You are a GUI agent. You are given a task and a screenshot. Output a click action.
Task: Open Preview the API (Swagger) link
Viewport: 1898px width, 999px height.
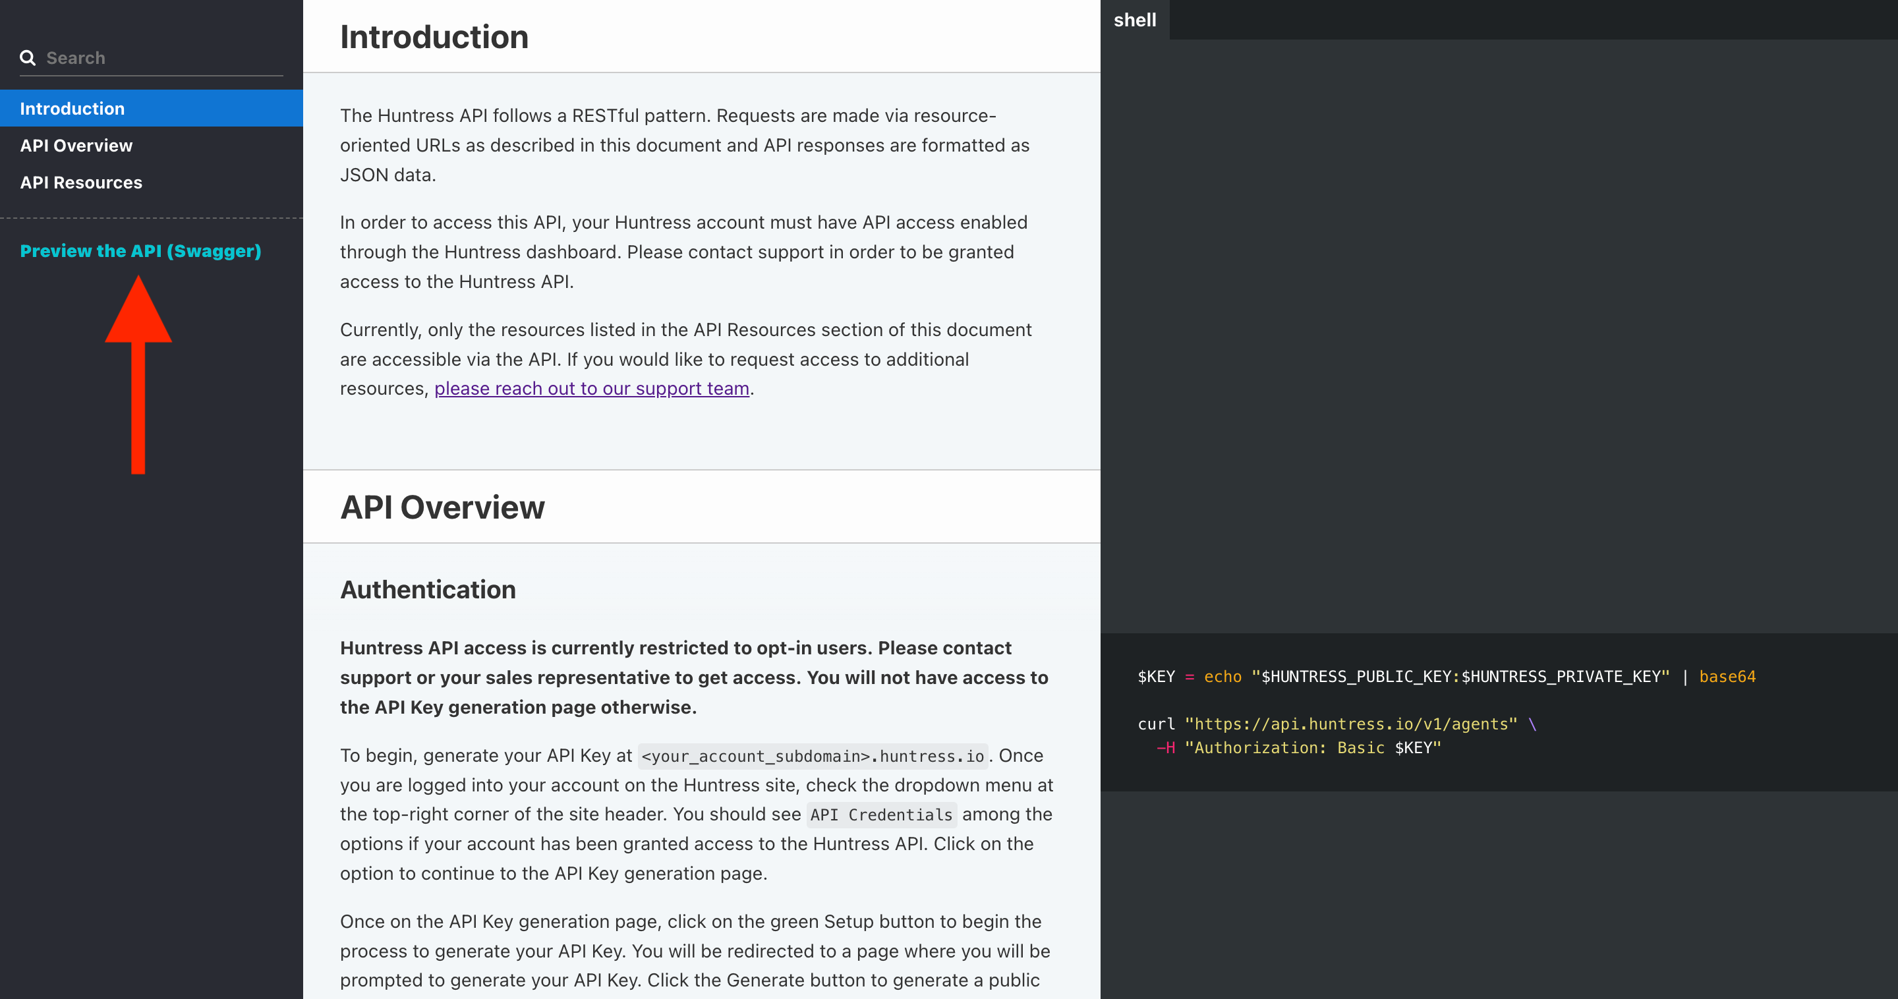pyautogui.click(x=140, y=250)
